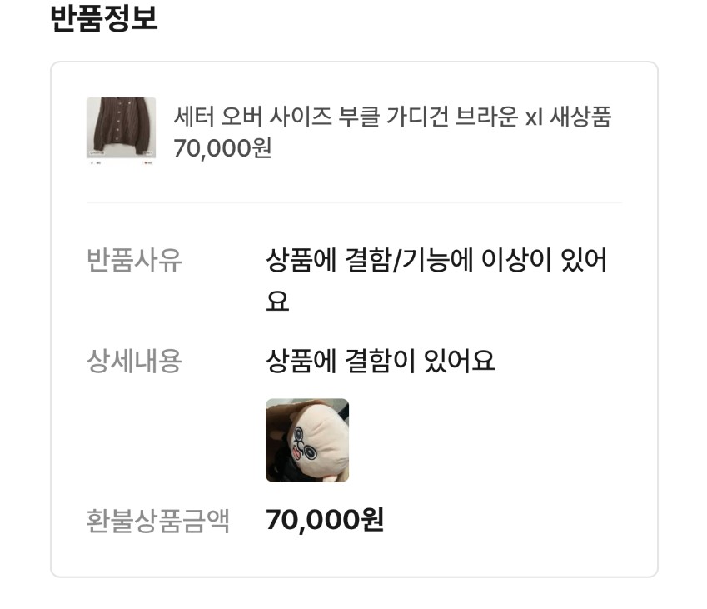
Task: Click the 반품정보 section heading
Action: [104, 18]
